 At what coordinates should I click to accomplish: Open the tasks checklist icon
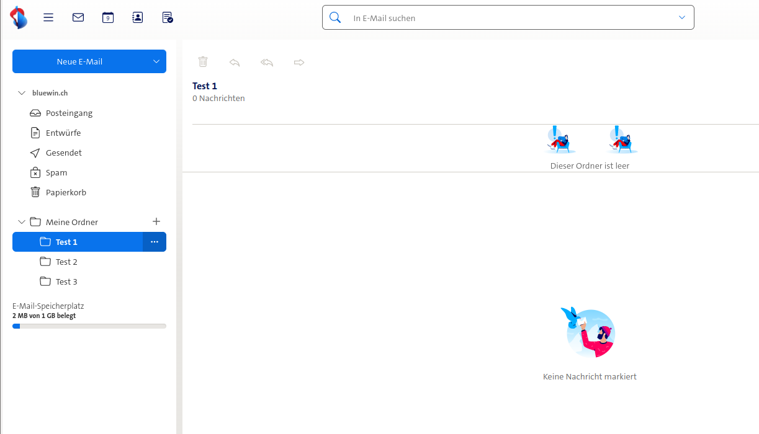pos(168,17)
